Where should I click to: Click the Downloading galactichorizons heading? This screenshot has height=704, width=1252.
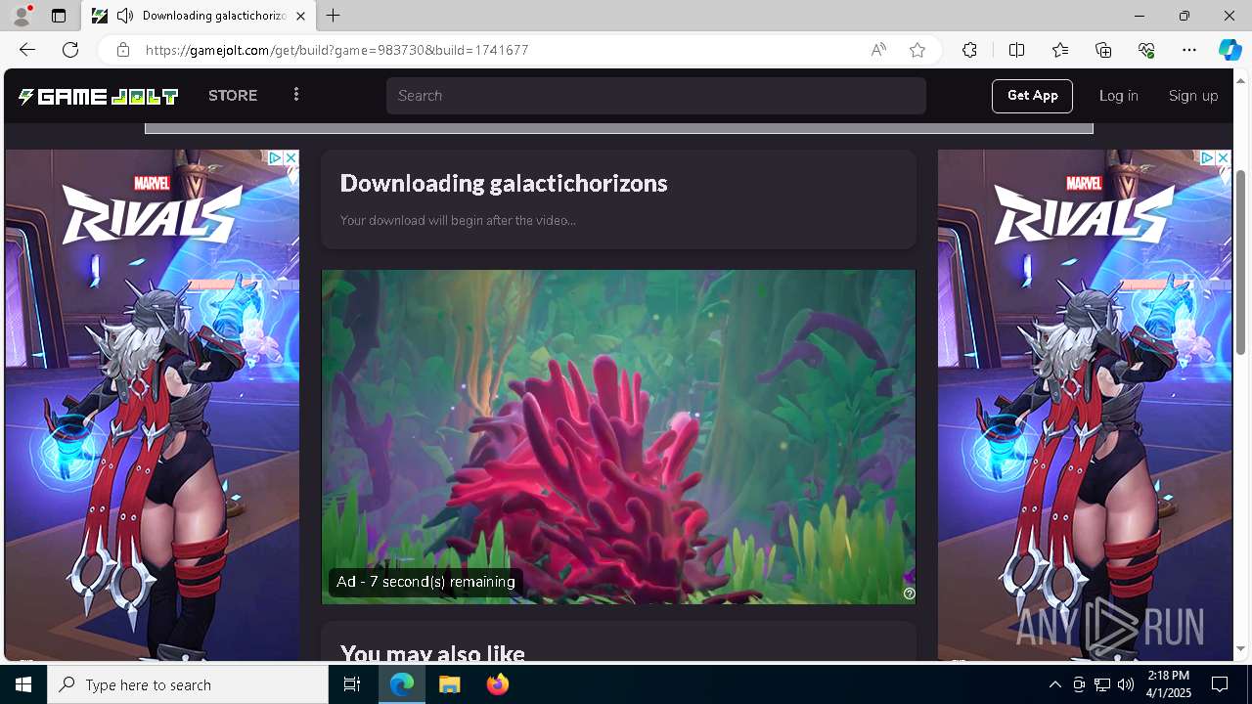(504, 183)
